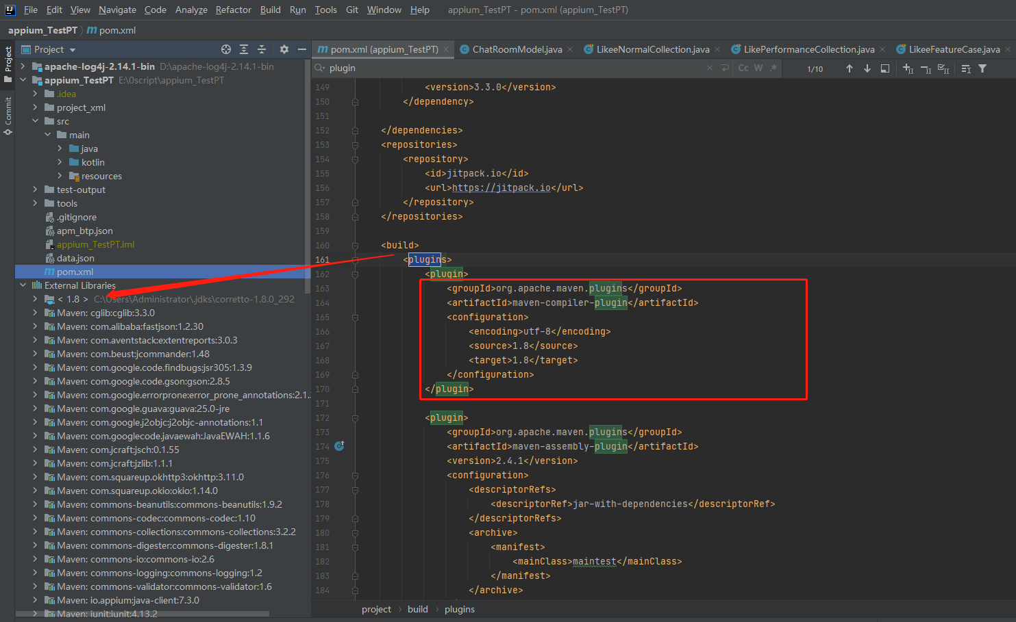Go to next search occurrence arrow
This screenshot has height=622, width=1016.
coord(867,68)
